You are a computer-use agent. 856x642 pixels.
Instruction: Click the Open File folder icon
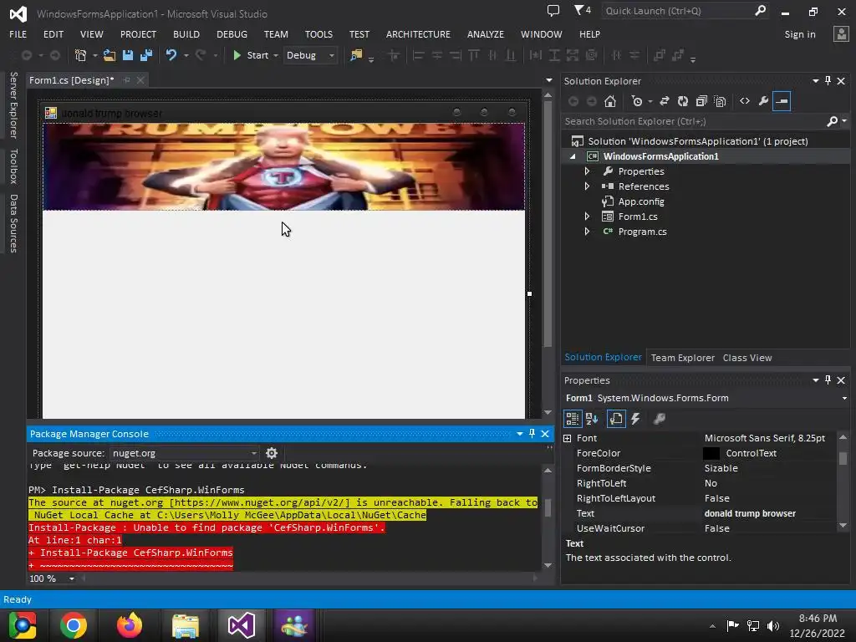(110, 55)
